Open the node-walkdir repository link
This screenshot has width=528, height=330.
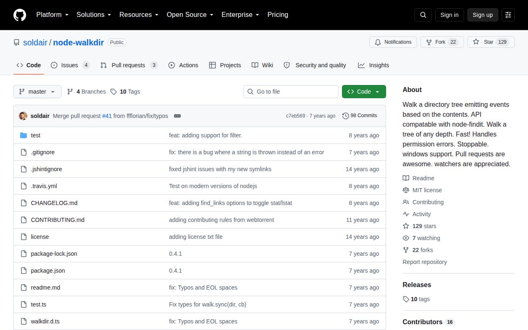tap(78, 42)
